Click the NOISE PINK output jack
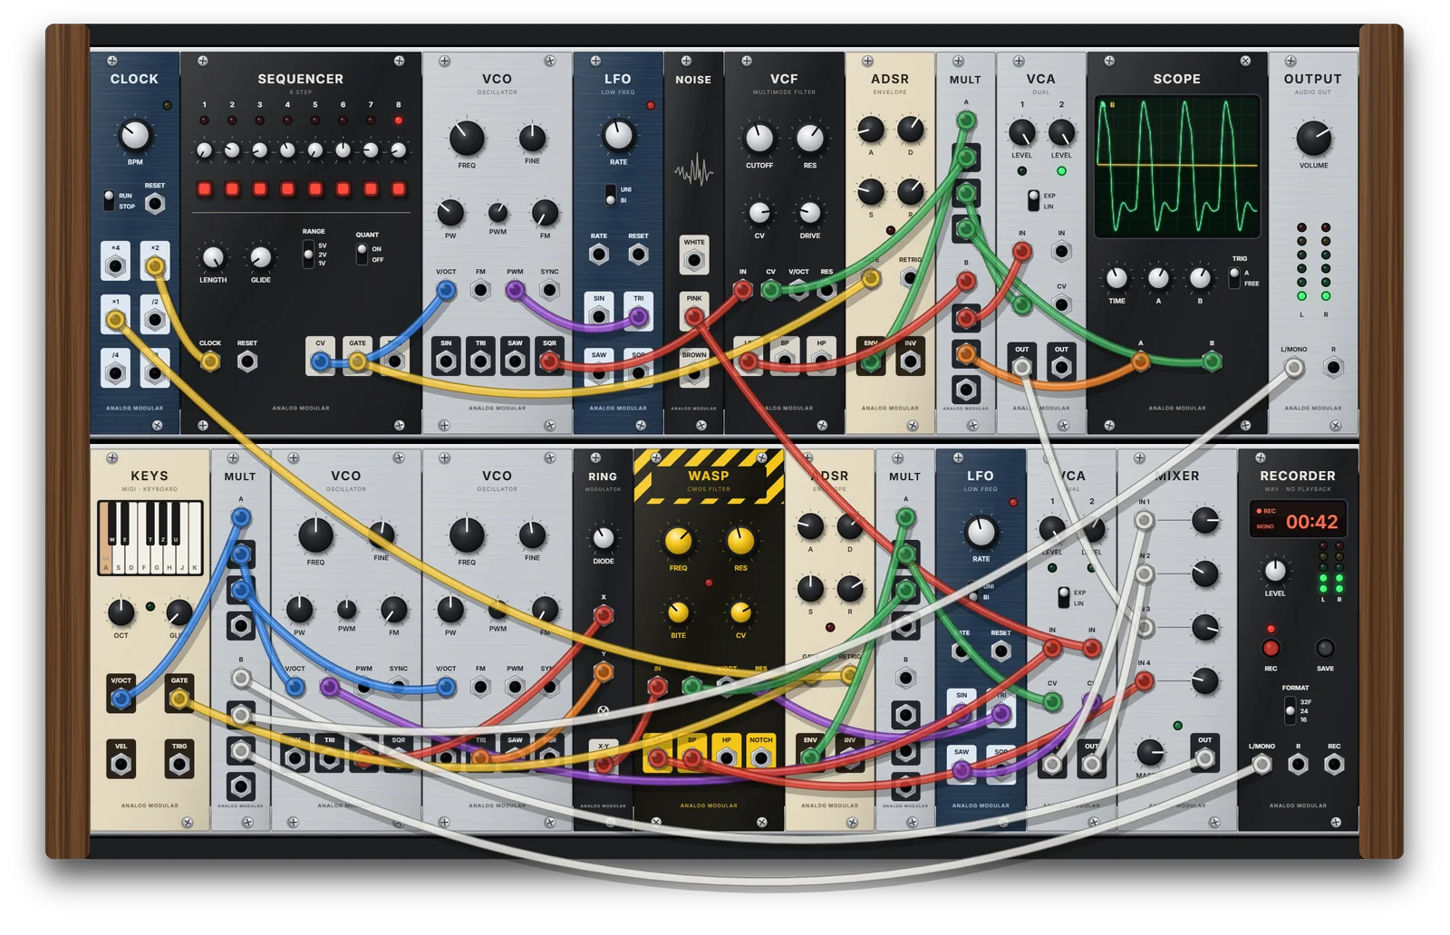 694,316
